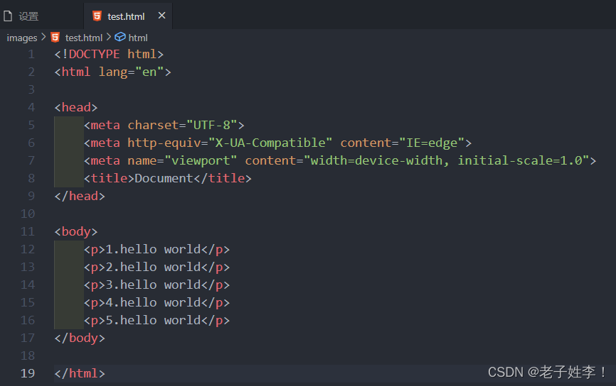Click test.html in the breadcrumb path
Screen dimensions: 616x386
[84, 38]
